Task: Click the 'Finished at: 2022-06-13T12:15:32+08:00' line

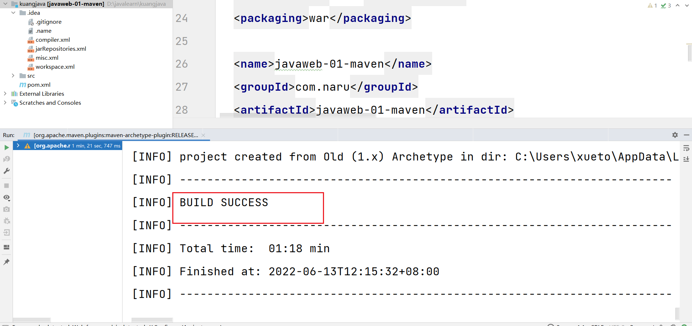Action: [x=310, y=272]
